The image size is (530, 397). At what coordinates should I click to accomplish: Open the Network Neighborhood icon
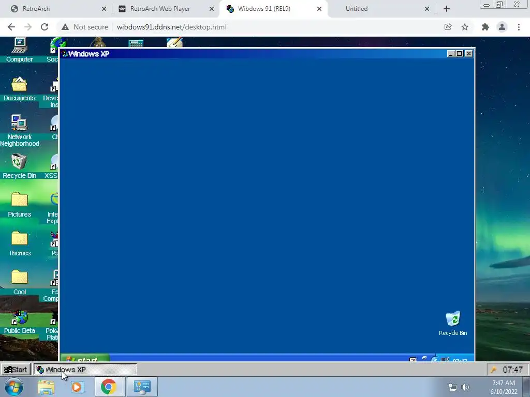tap(19, 130)
